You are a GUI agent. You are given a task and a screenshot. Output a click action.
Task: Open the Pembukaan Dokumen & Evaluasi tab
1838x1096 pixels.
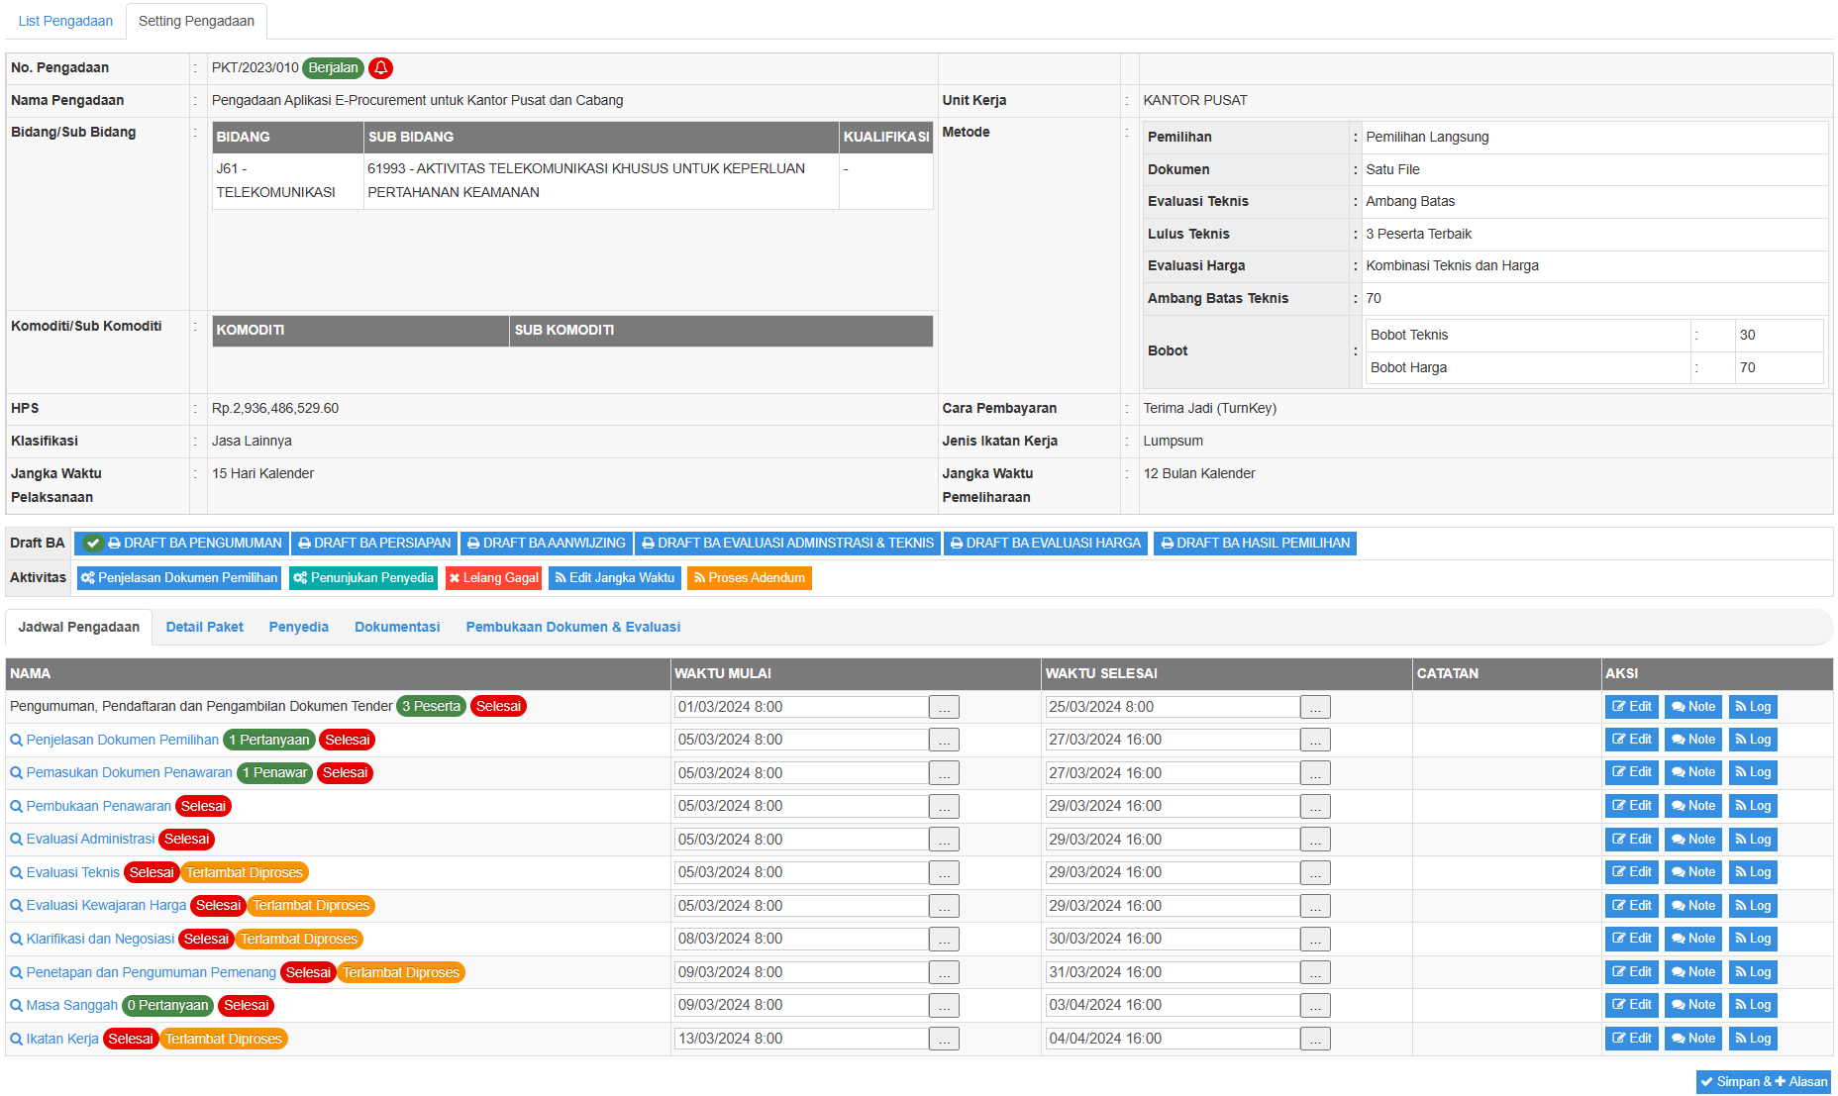(x=572, y=627)
